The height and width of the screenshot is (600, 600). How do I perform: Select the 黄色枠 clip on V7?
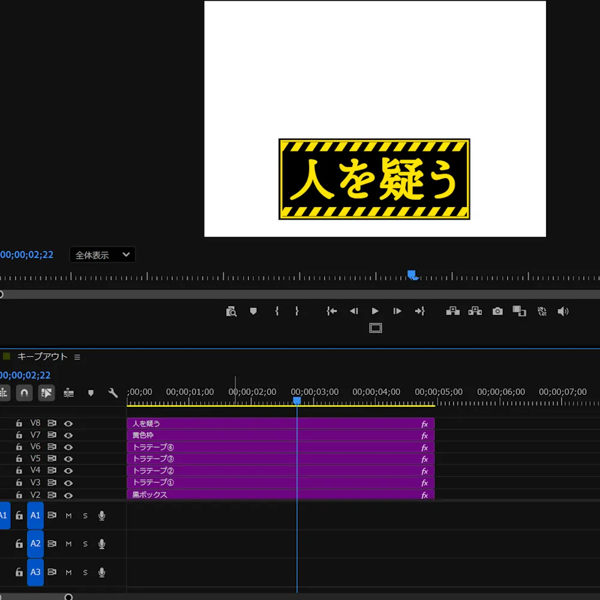[280, 436]
